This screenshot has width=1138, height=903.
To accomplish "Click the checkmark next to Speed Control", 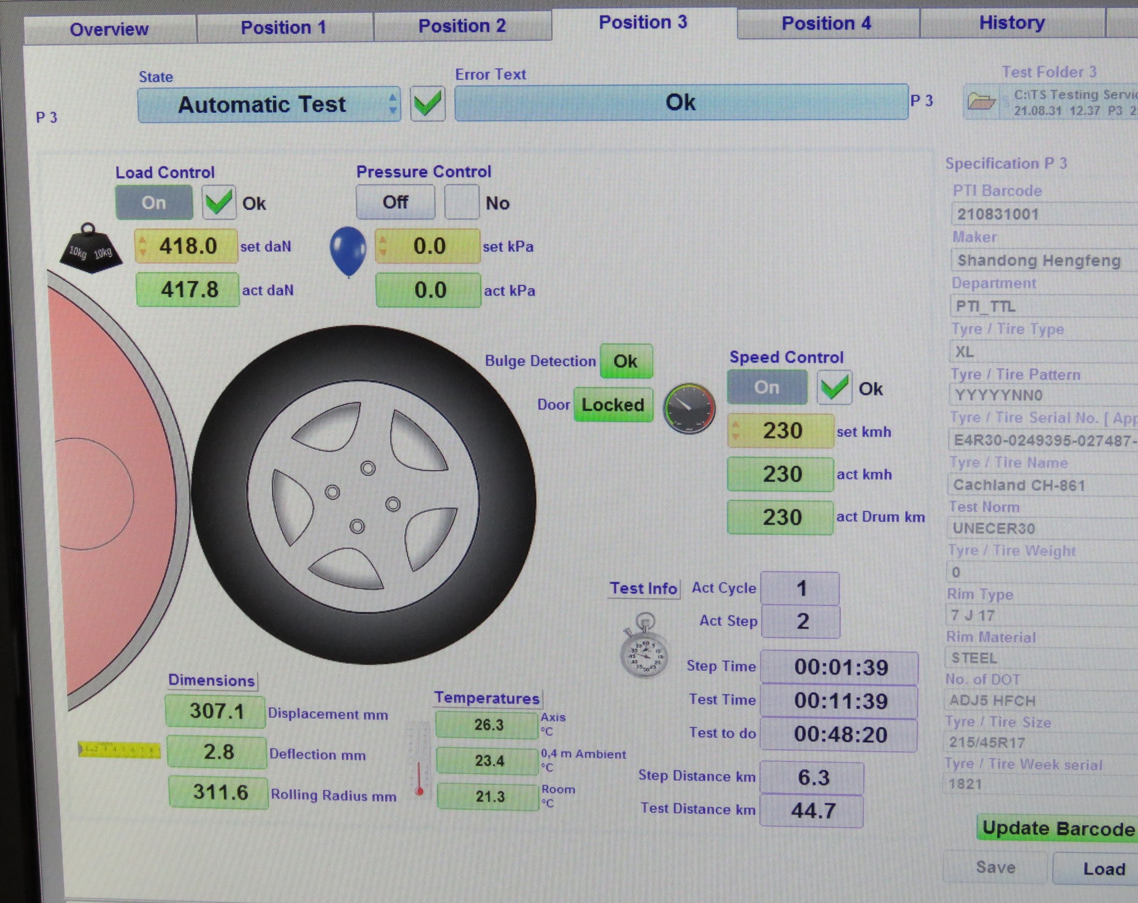I will point(834,388).
